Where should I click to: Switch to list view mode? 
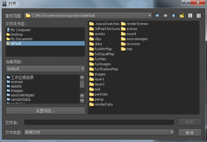(190, 16)
